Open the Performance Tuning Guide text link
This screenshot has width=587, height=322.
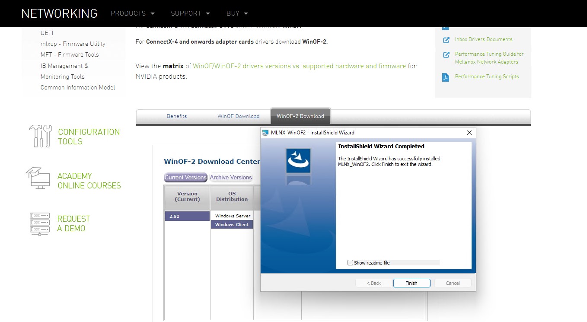pyautogui.click(x=489, y=58)
